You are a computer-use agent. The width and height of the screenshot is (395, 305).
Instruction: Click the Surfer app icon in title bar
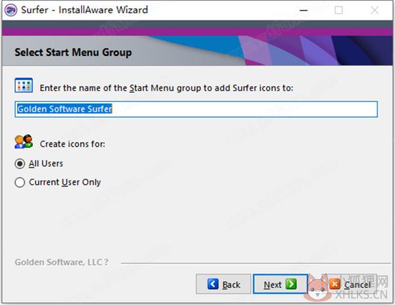(x=11, y=11)
